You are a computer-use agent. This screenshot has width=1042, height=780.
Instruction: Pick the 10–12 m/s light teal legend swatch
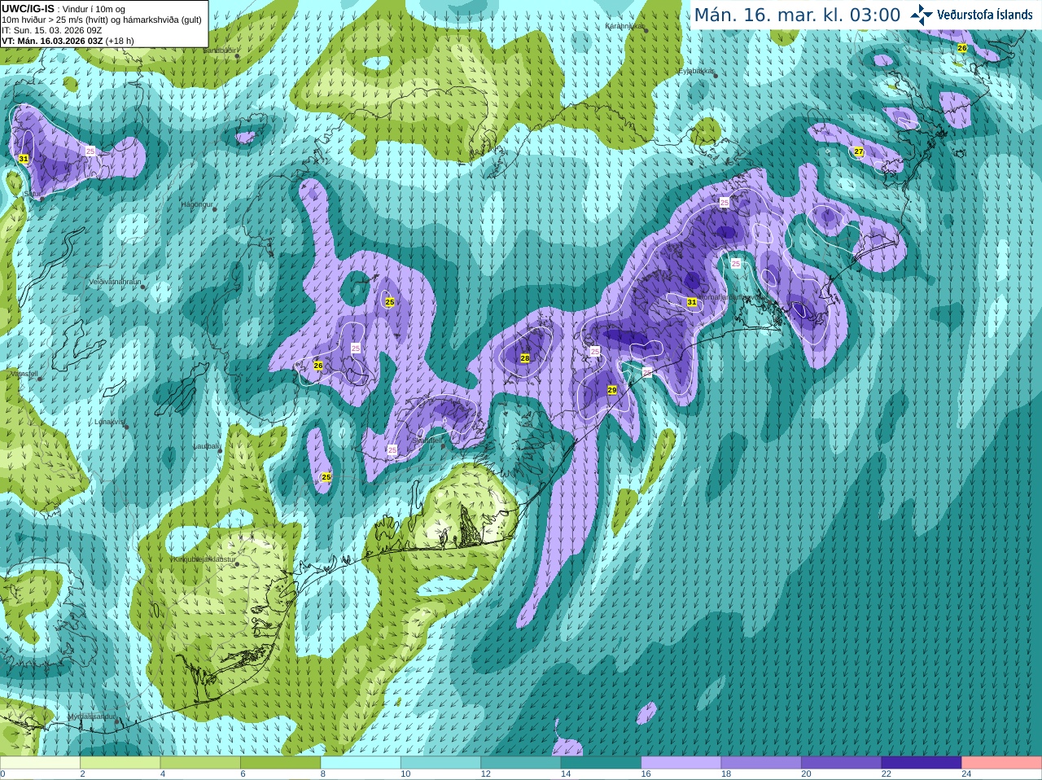pyautogui.click(x=440, y=763)
